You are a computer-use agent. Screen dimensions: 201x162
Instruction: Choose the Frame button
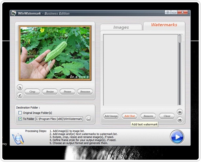coord(67,91)
